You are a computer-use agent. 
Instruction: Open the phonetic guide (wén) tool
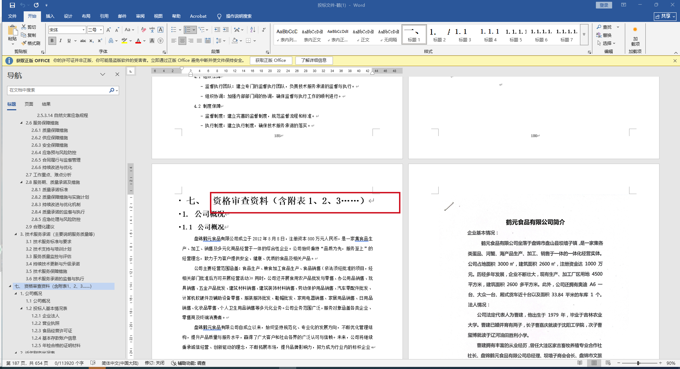tap(152, 30)
